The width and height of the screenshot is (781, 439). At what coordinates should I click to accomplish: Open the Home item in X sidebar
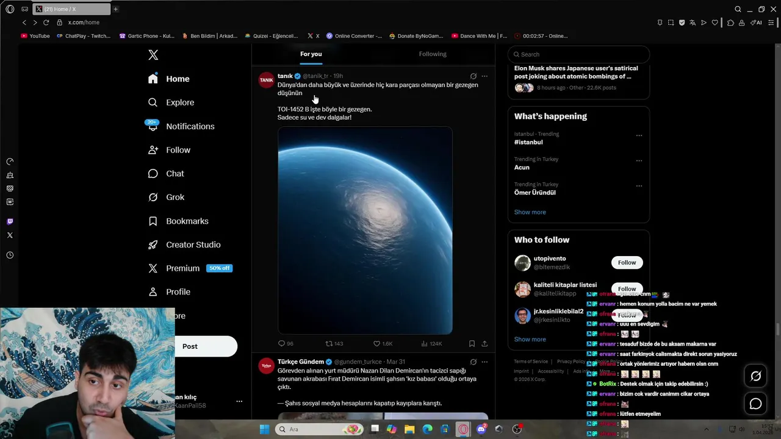point(169,79)
